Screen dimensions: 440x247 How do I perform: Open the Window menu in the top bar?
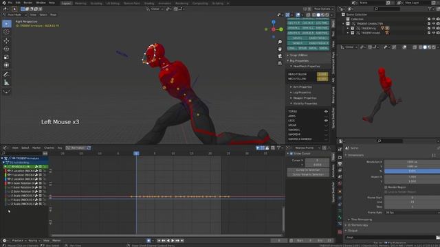(x=41, y=3)
